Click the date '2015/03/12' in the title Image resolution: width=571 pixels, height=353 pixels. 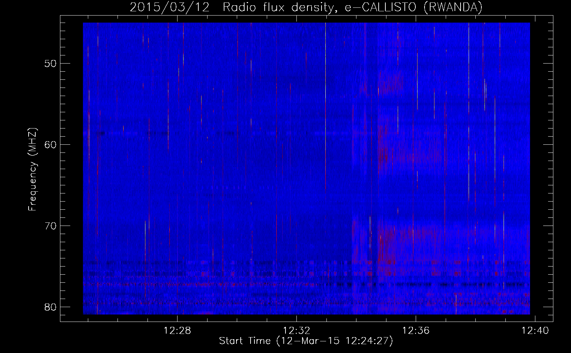click(170, 7)
